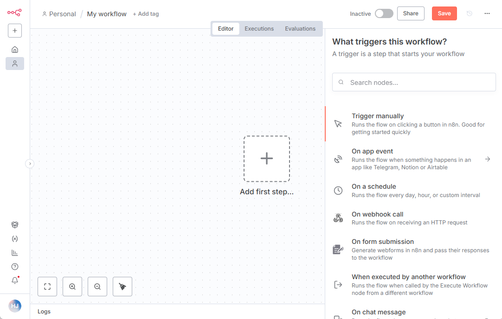Viewport: 502px width, 319px height.
Task: Open the Personal breadcrumb link
Action: pos(59,14)
